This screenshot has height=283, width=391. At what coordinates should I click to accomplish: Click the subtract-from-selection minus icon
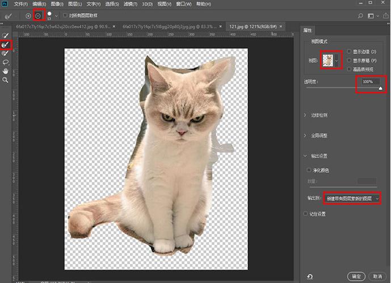38,16
